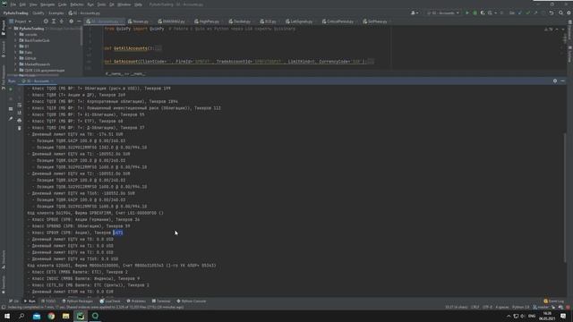Open the Code menu

click(x=63, y=4)
